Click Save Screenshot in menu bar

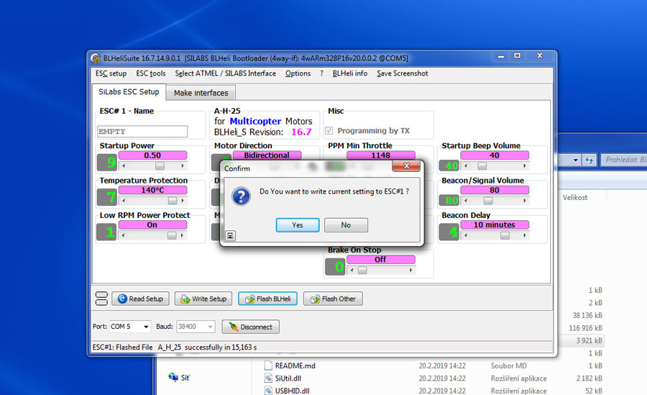(x=403, y=73)
